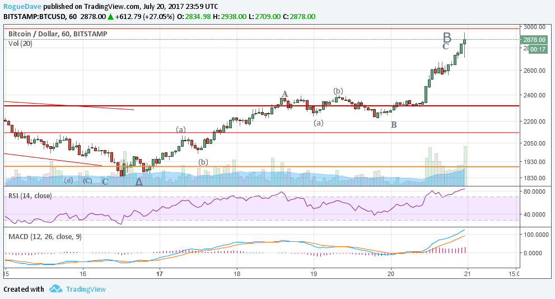Screen dimensions: 555x299
Task: Click the RSI 40.0000 scale value
Action: (534, 214)
